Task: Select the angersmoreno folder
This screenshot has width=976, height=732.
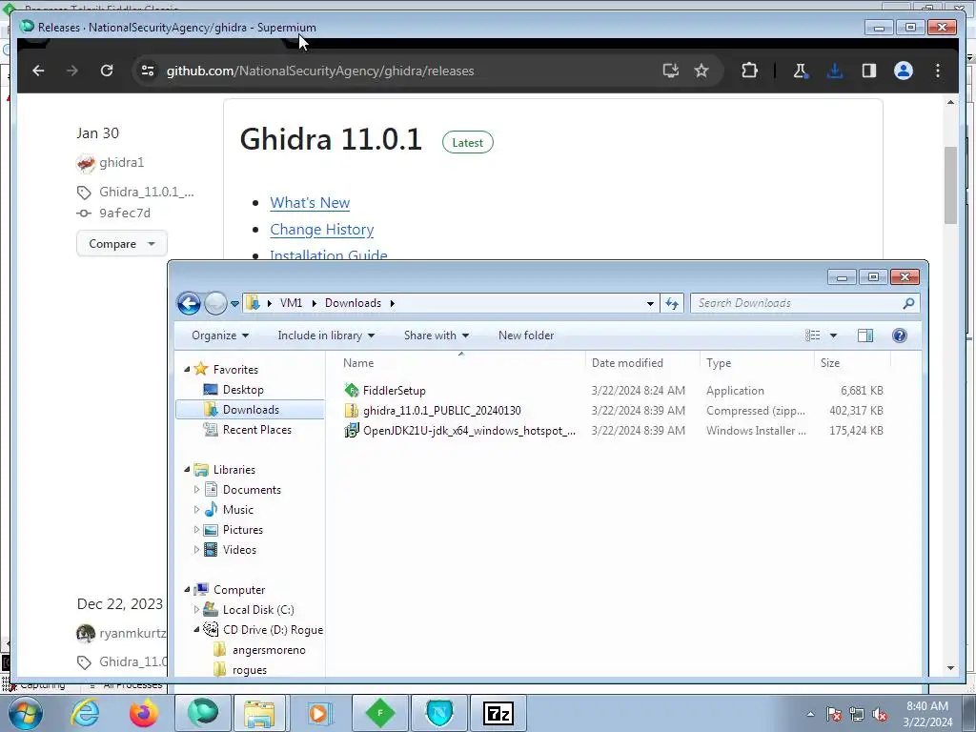Action: pos(269,650)
